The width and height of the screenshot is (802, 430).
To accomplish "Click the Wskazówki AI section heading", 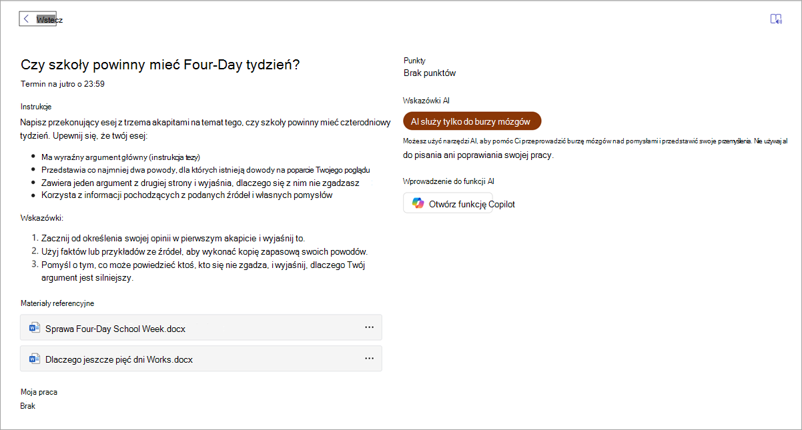I will click(x=426, y=101).
